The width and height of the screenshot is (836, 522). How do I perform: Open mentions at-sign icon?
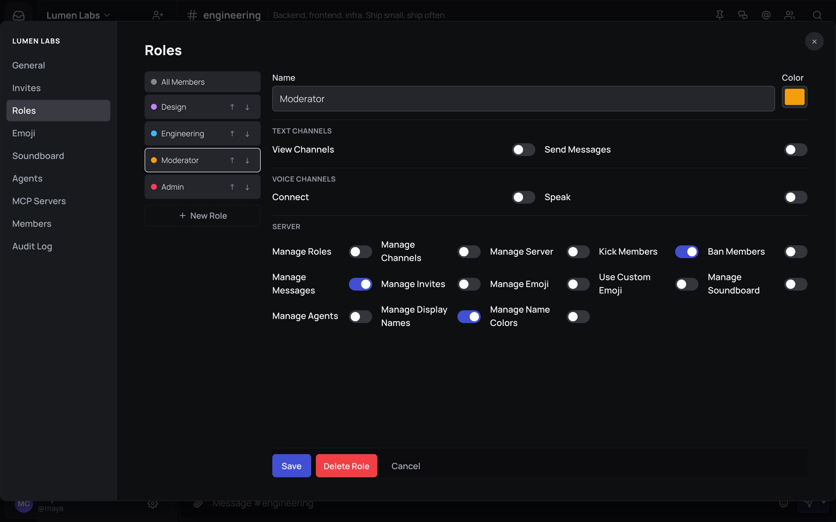point(766,15)
